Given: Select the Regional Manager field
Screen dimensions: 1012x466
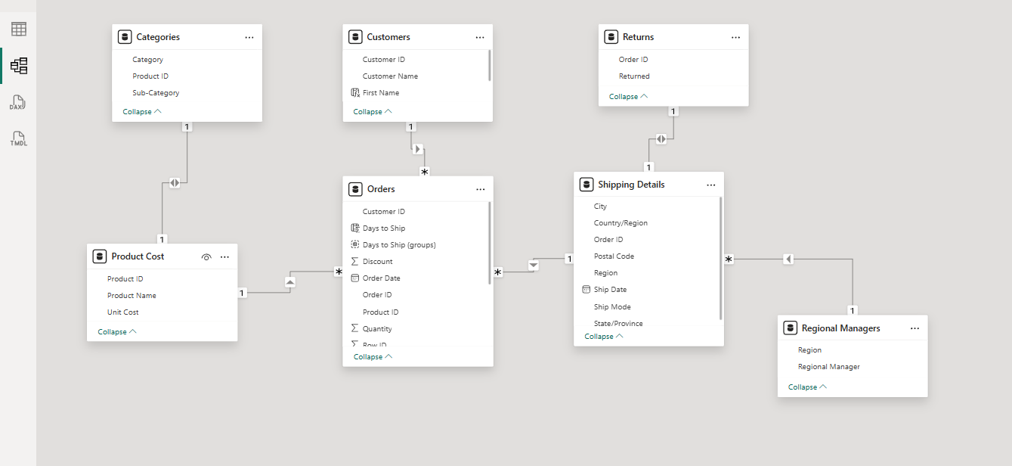Looking at the screenshot, I should pyautogui.click(x=829, y=367).
